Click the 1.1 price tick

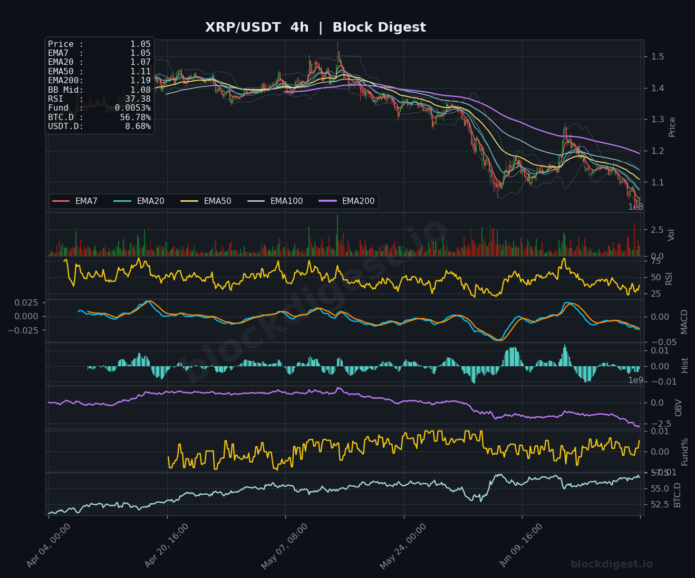(x=658, y=183)
